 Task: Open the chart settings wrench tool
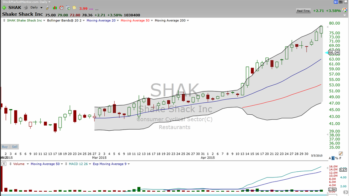48,8
